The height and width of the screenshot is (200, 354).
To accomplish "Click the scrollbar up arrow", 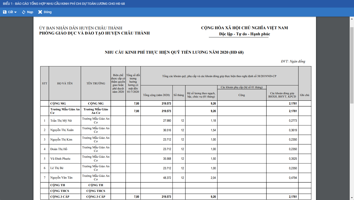I will click(352, 19).
